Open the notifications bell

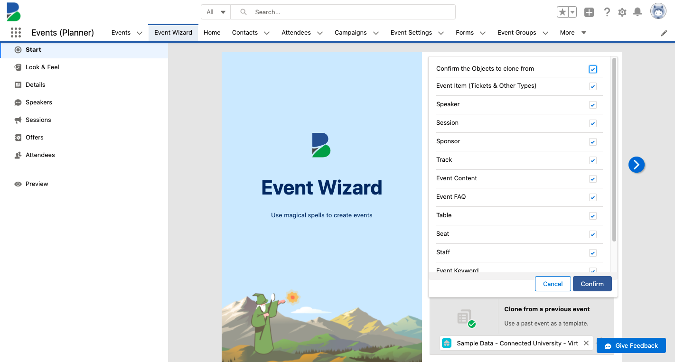637,12
